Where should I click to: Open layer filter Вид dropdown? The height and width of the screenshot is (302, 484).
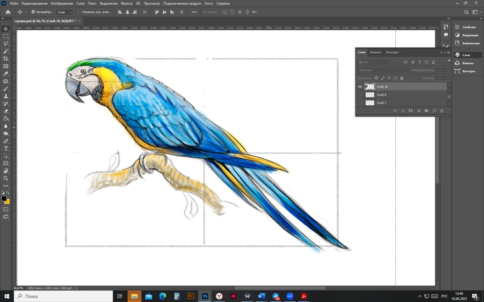(x=374, y=62)
